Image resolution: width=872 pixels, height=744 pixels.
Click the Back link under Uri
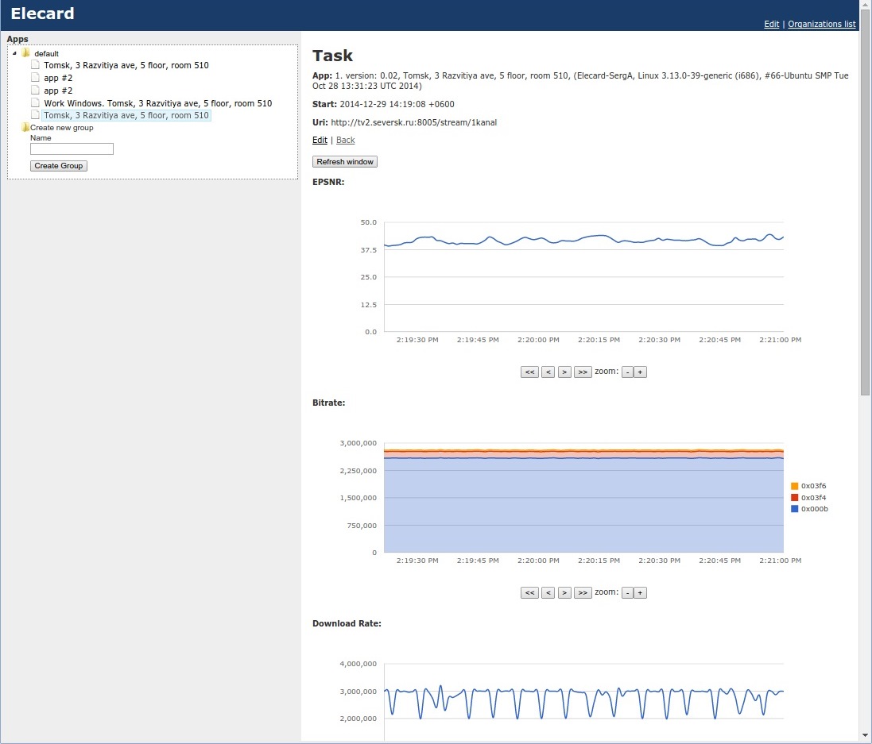point(345,140)
